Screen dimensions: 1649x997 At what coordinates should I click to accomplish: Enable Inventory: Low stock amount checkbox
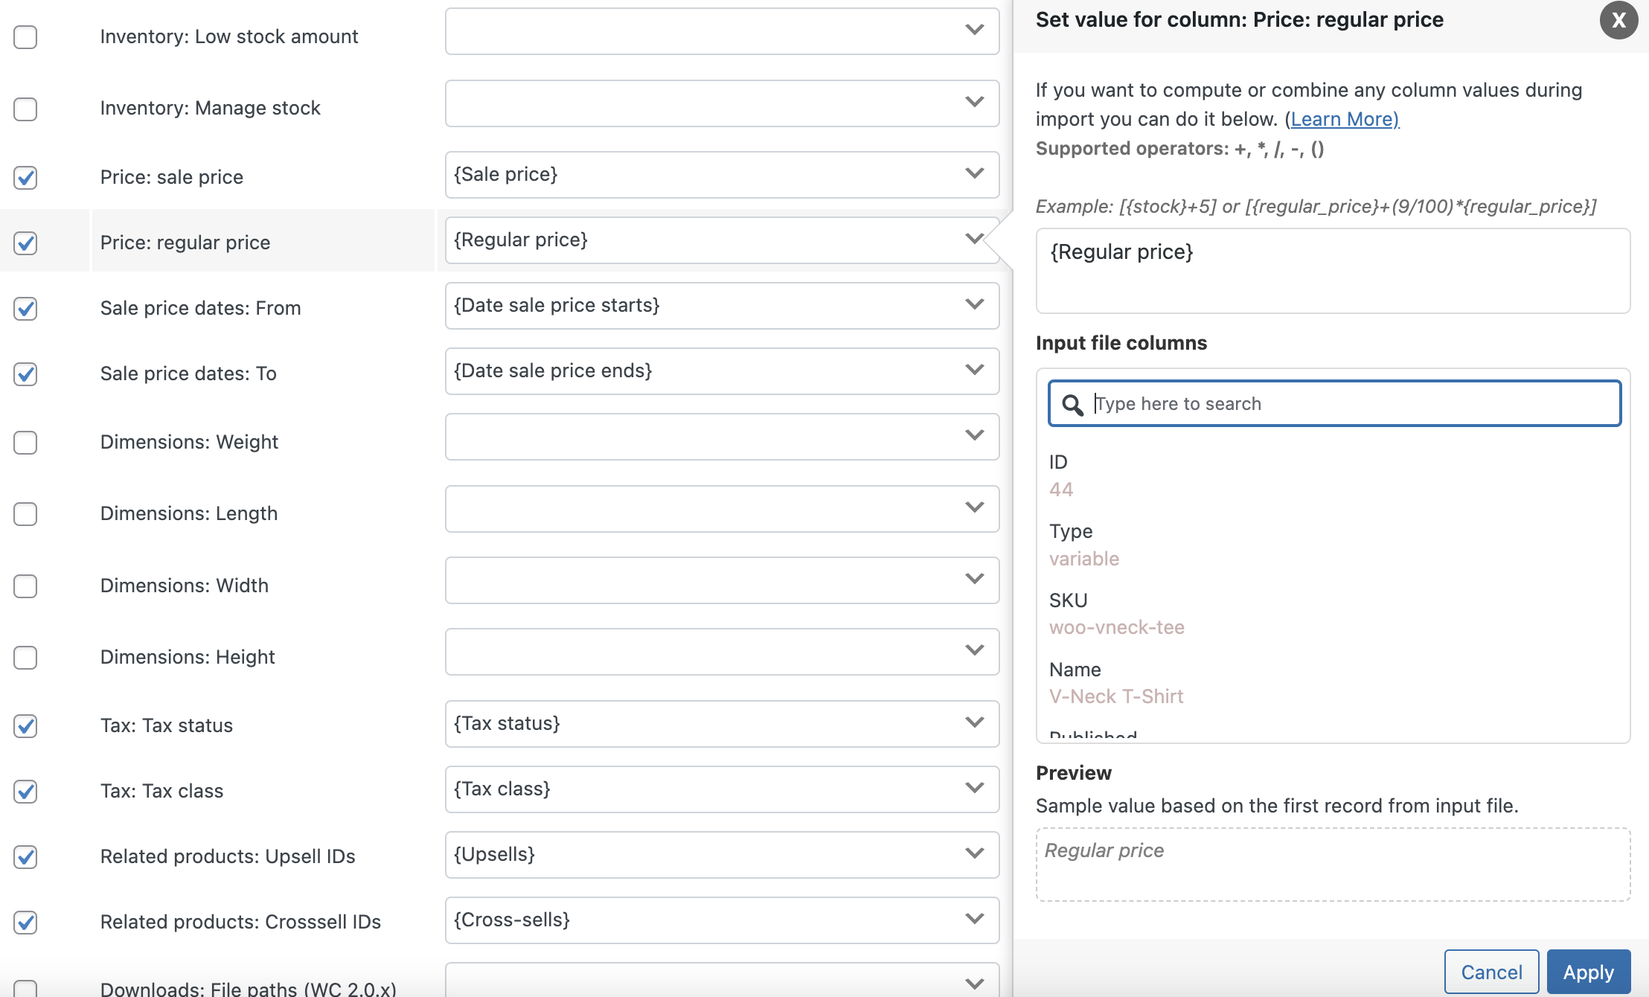25,36
